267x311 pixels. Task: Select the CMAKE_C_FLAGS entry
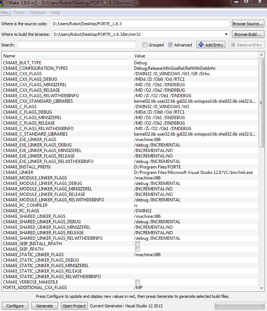pyautogui.click(x=20, y=107)
